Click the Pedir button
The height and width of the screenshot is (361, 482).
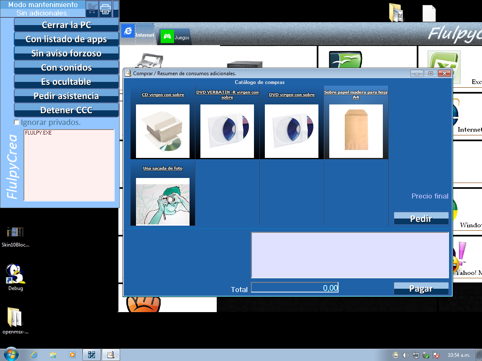point(421,218)
